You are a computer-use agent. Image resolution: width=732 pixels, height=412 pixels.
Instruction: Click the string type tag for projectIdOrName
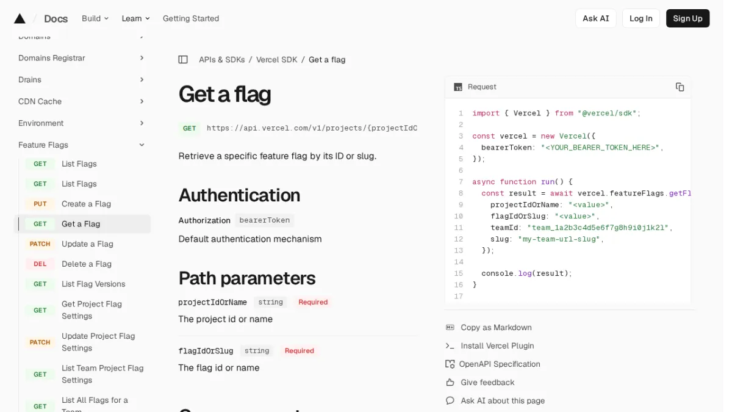[x=270, y=302]
